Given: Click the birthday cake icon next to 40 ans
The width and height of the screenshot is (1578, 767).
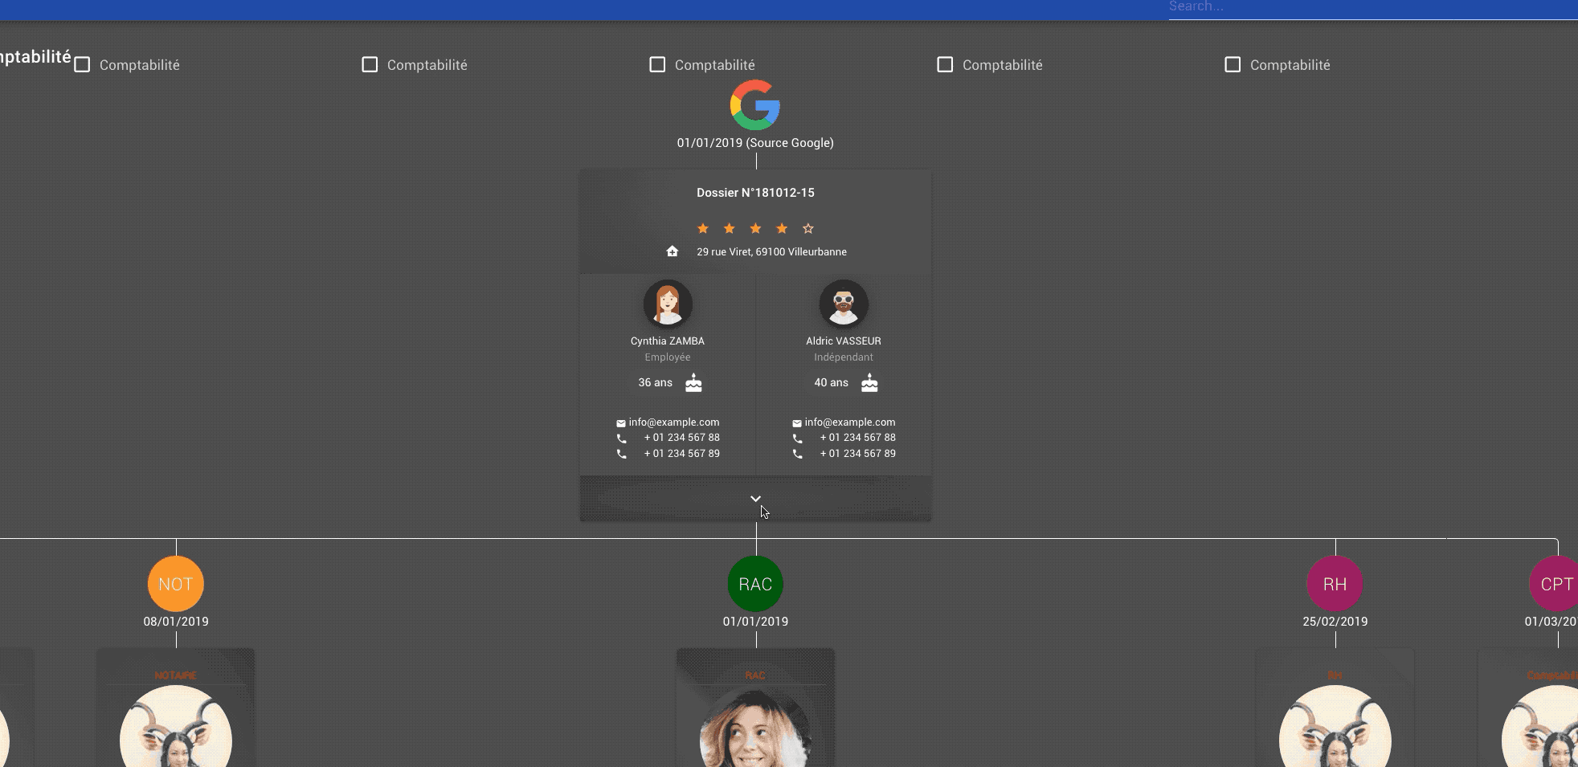Looking at the screenshot, I should coord(869,383).
